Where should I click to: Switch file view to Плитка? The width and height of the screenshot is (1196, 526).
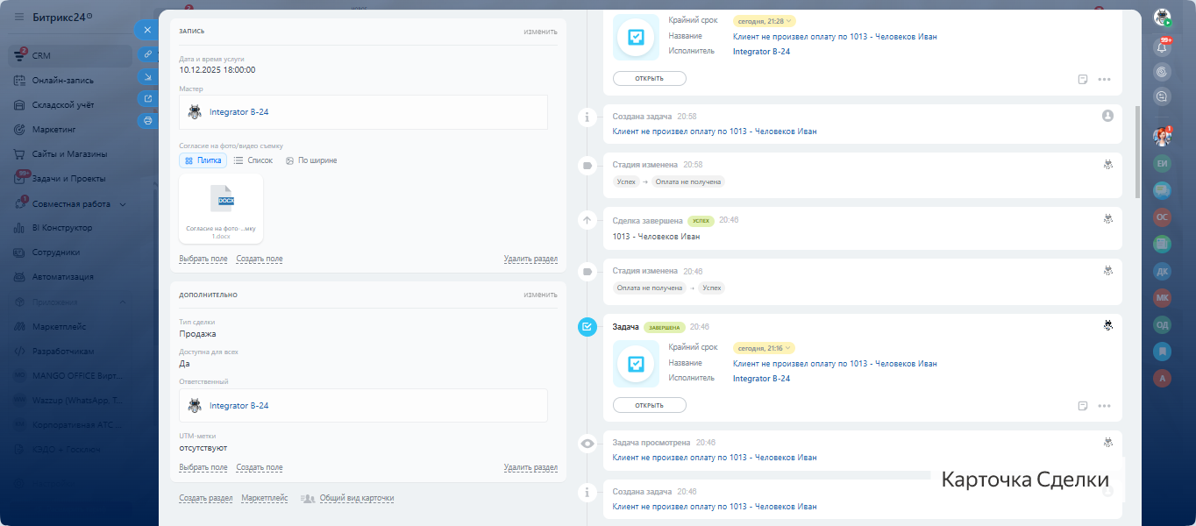(x=203, y=160)
